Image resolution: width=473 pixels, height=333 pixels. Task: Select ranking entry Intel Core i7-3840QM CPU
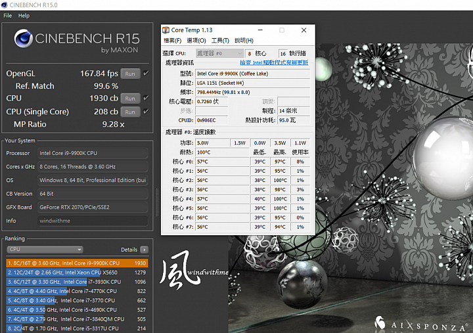coord(77,319)
